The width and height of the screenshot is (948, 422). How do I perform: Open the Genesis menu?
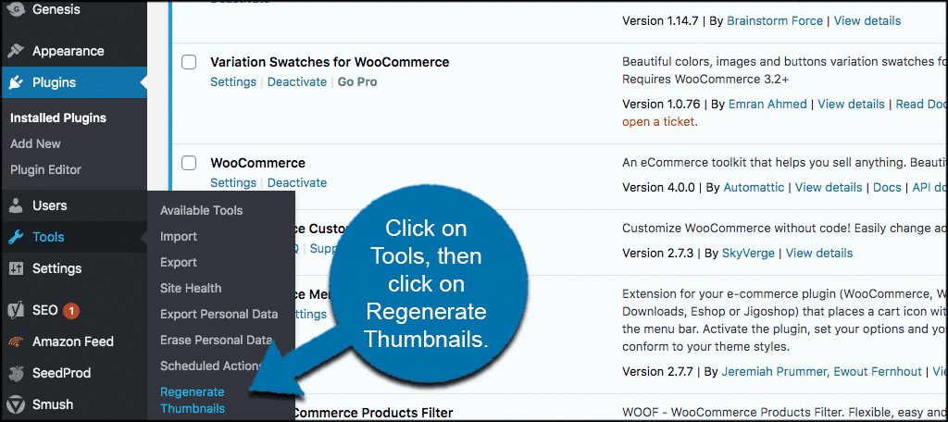[56, 9]
